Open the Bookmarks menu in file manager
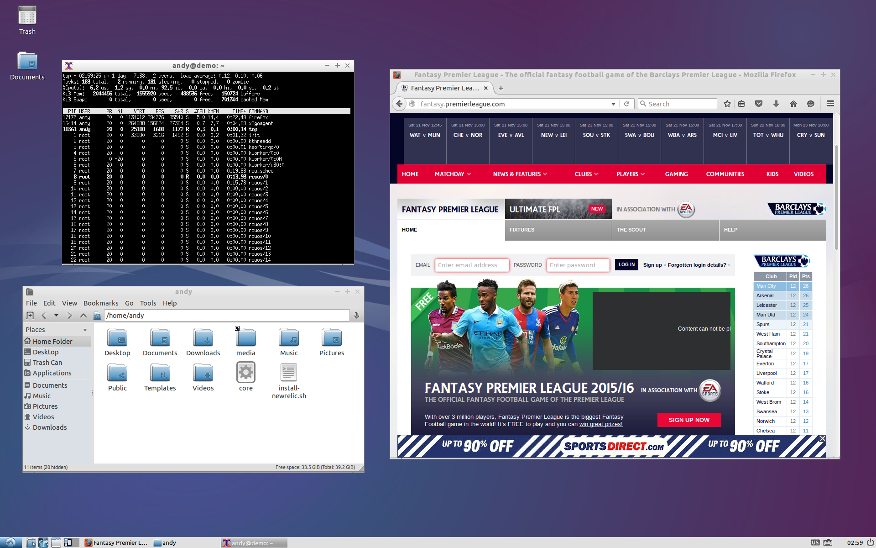The height and width of the screenshot is (548, 876). (x=101, y=303)
